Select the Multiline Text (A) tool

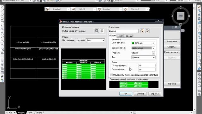point(2,76)
